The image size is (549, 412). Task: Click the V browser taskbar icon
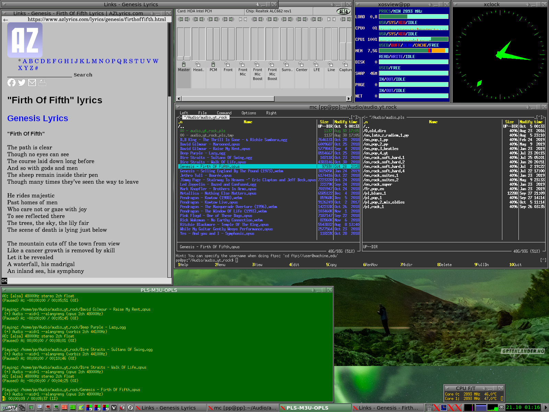point(114,408)
